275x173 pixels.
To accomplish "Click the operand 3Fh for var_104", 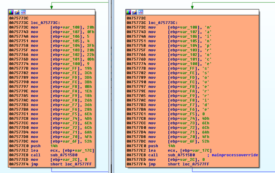I will click(x=91, y=46).
